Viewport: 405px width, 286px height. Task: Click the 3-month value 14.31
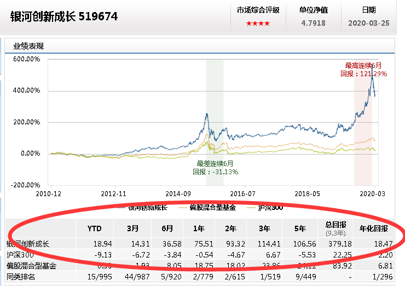tap(140, 244)
